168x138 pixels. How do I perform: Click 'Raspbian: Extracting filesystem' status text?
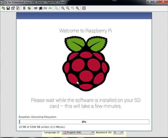[x=38, y=117]
